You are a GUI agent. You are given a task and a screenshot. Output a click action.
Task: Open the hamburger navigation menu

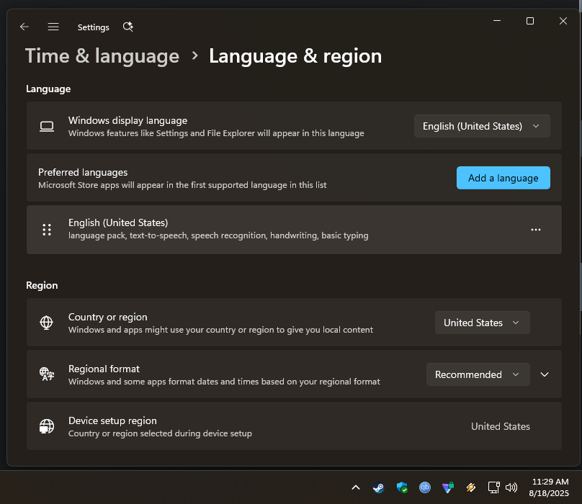[53, 27]
